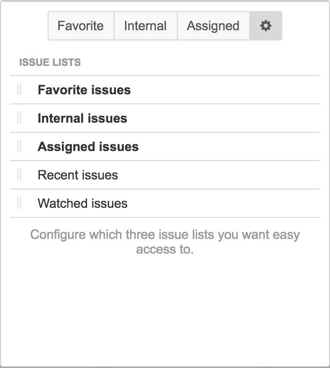Click the drag handle beside Recent issues
This screenshot has height=368, width=330.
(x=20, y=175)
